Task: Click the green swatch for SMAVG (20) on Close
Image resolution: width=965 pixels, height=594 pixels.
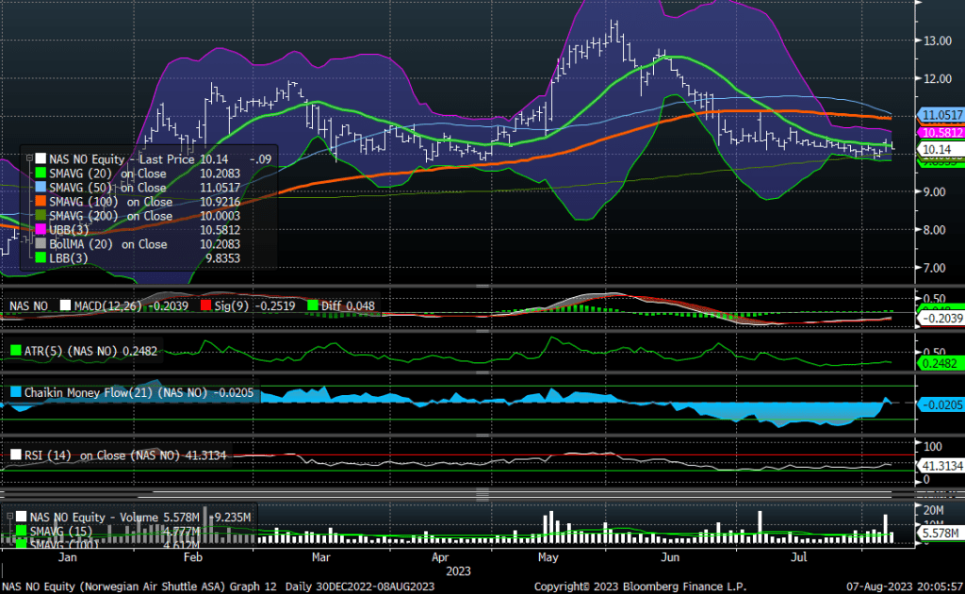Action: [x=41, y=173]
